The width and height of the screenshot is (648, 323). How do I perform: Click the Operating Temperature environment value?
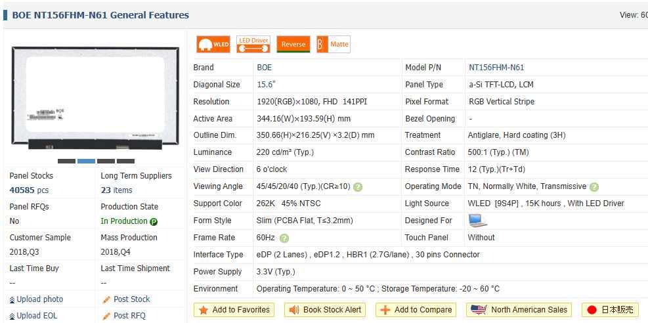(x=378, y=289)
